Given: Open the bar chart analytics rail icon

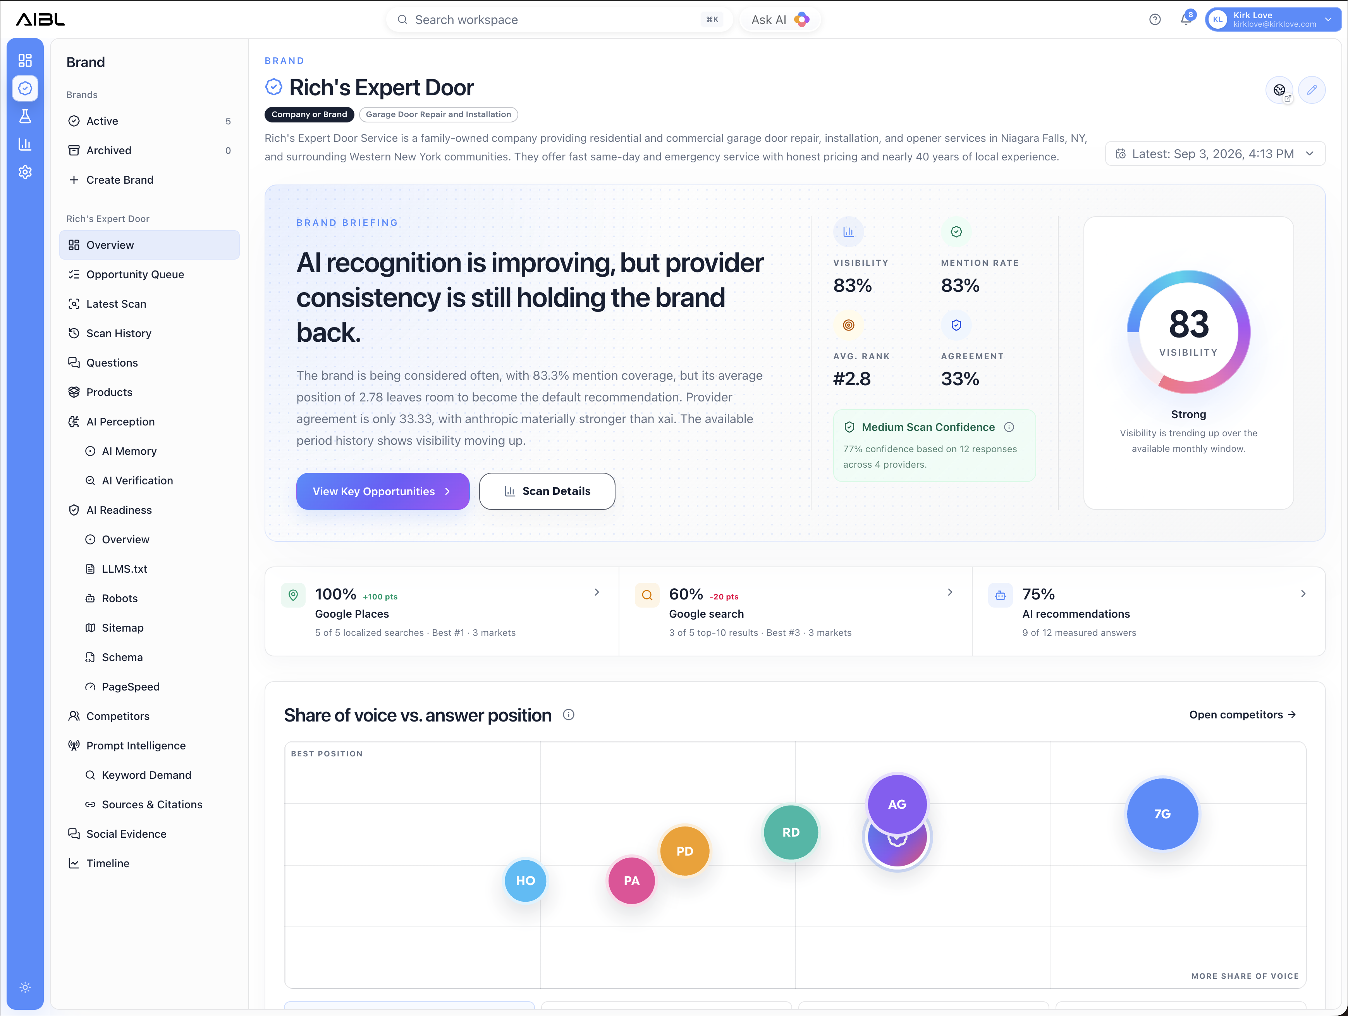Looking at the screenshot, I should pos(25,145).
